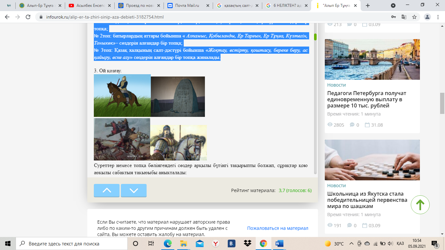445x250 pixels.
Task: Click the rating value 3,7 (голосов: 6)
Action: (x=295, y=190)
